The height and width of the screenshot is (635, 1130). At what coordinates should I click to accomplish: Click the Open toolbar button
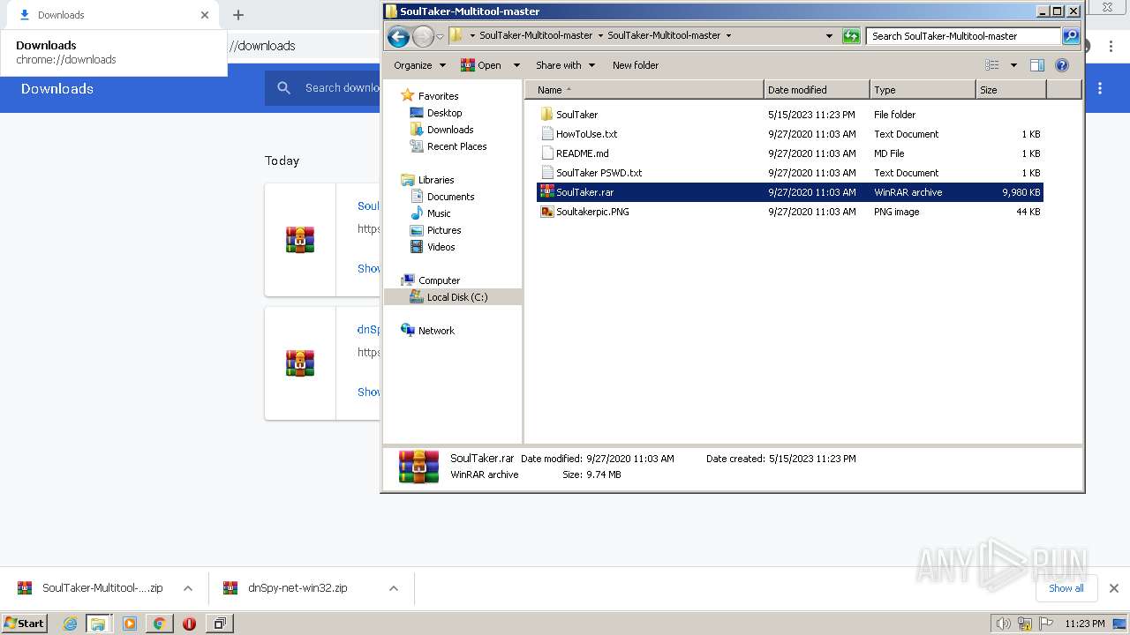click(481, 65)
